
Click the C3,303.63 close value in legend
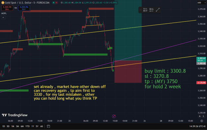(x=97, y=3)
